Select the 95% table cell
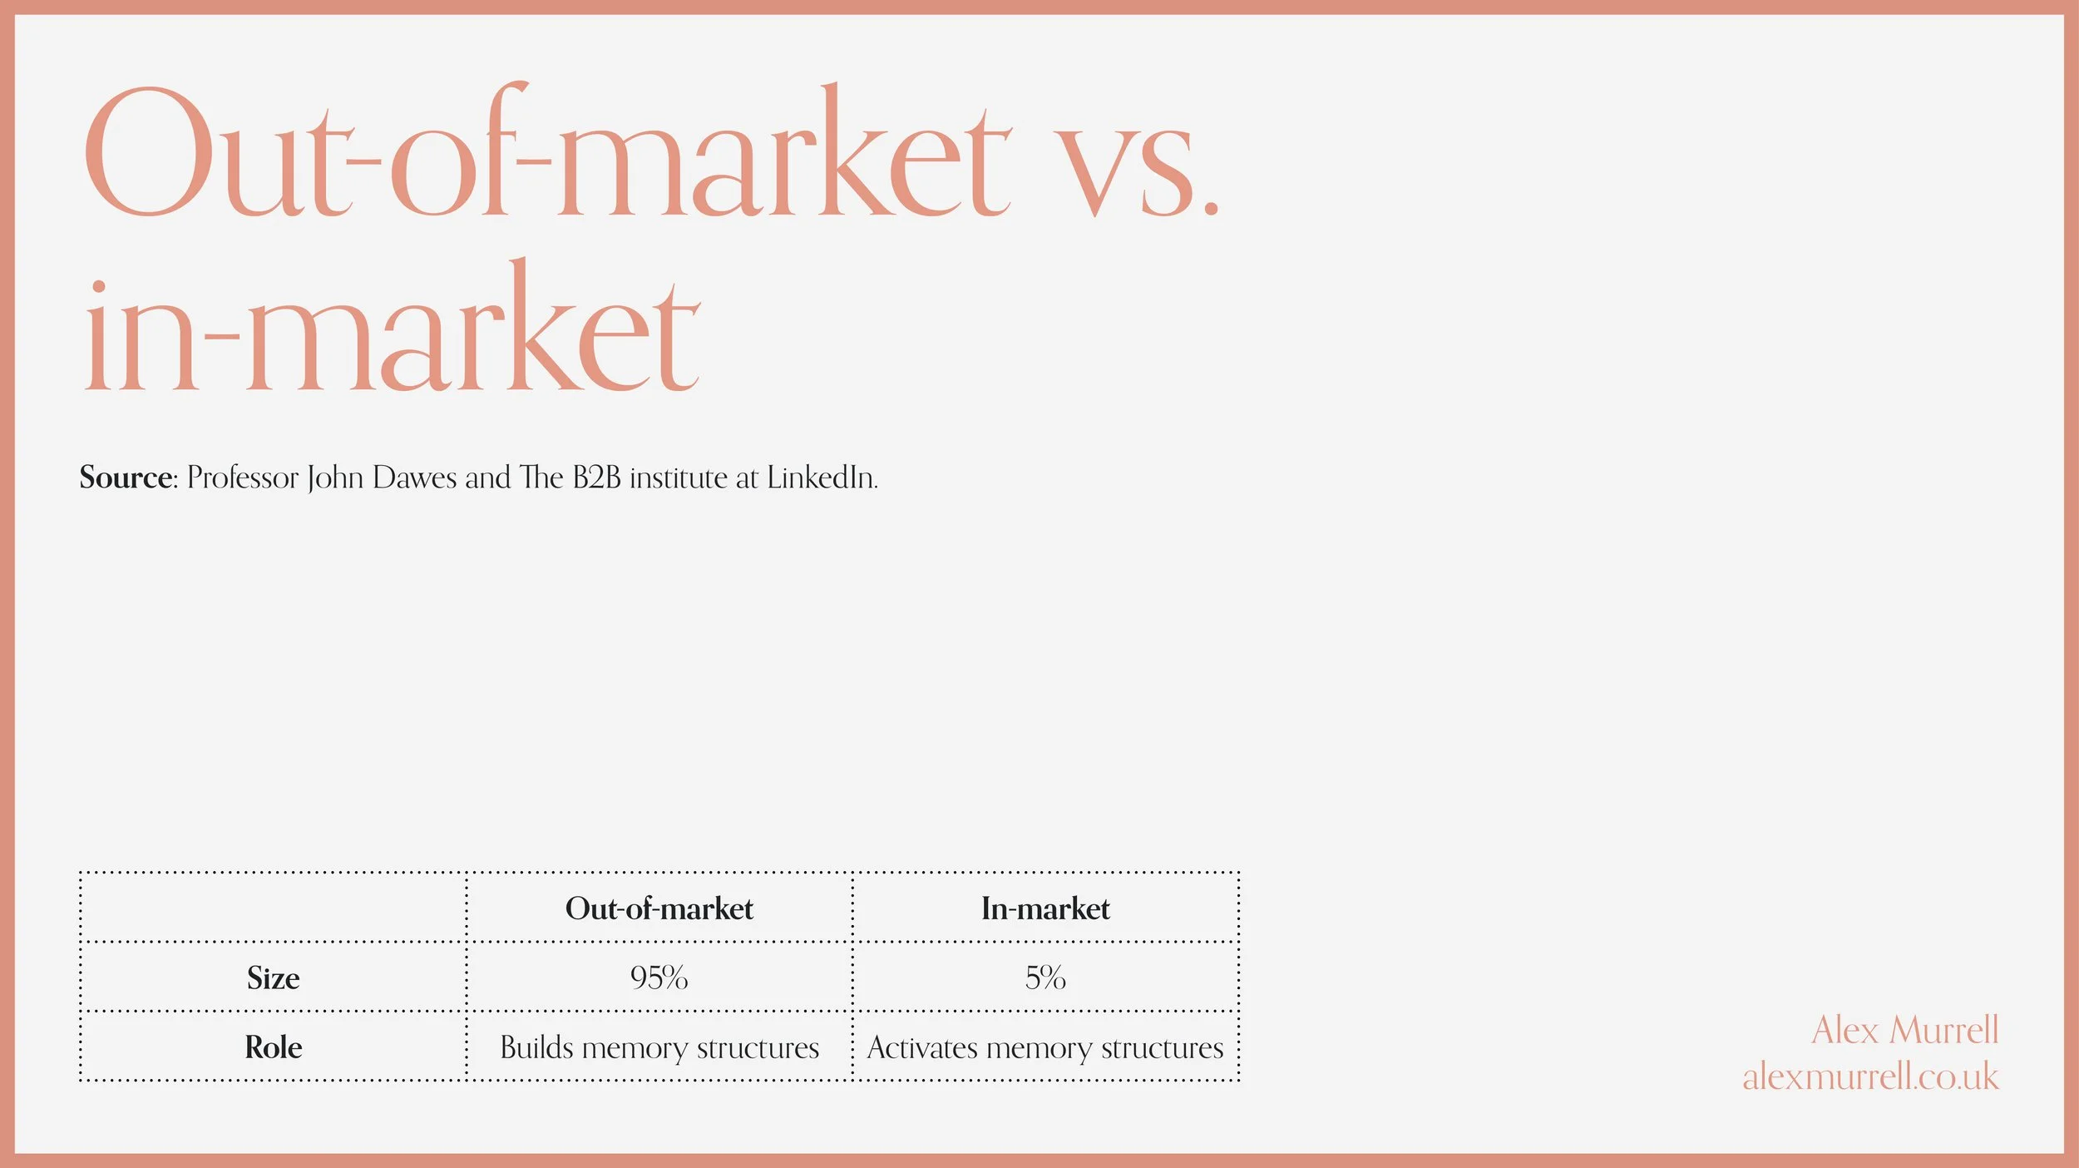2079x1168 pixels. click(659, 977)
